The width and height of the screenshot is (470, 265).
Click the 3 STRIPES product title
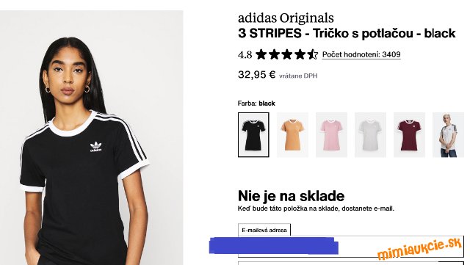point(347,33)
